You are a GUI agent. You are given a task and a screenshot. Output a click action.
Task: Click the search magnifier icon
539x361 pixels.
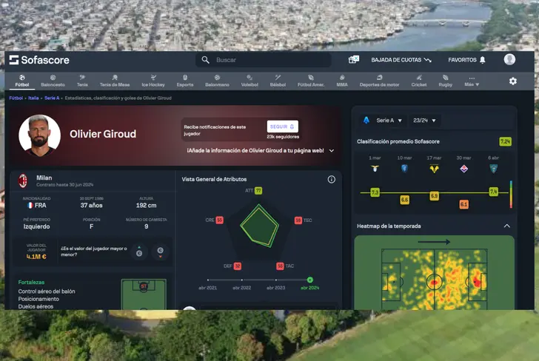click(x=205, y=60)
